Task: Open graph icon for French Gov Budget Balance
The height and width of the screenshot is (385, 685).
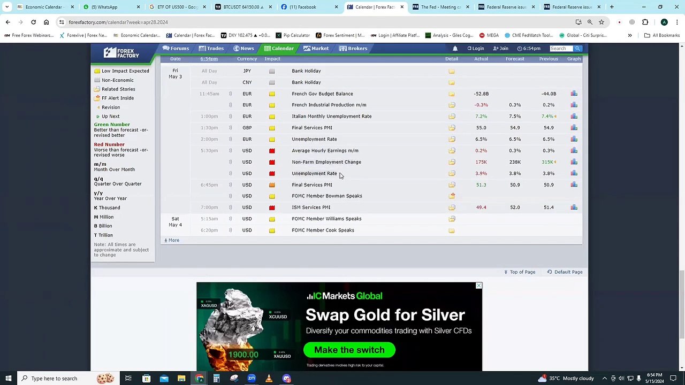Action: [x=574, y=94]
